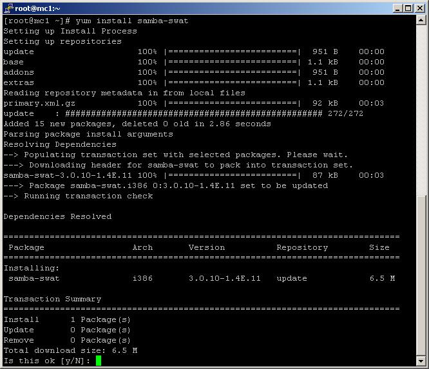Click 'Added 15 new packages' line

point(137,124)
